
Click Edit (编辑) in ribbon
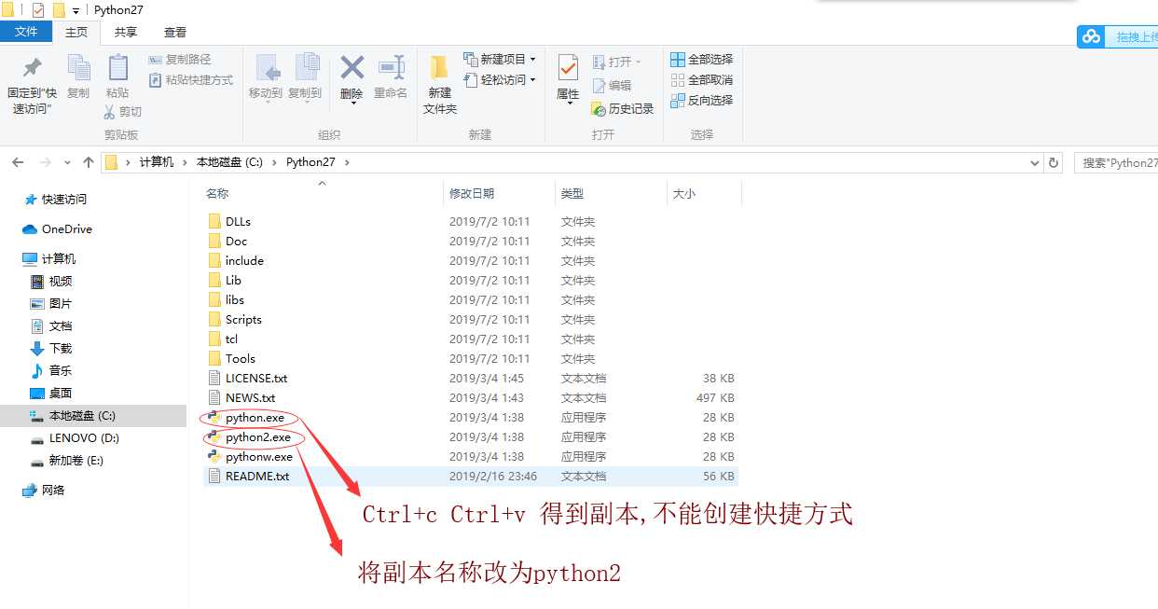point(612,85)
